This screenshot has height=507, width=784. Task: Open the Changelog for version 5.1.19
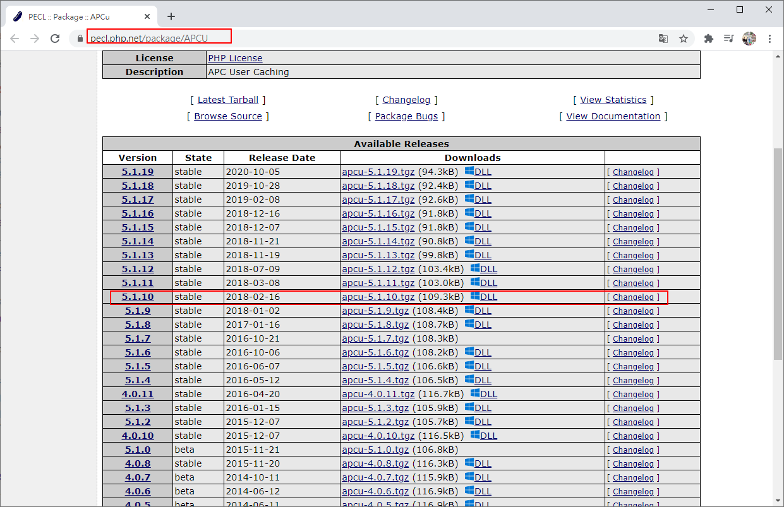pyautogui.click(x=633, y=172)
